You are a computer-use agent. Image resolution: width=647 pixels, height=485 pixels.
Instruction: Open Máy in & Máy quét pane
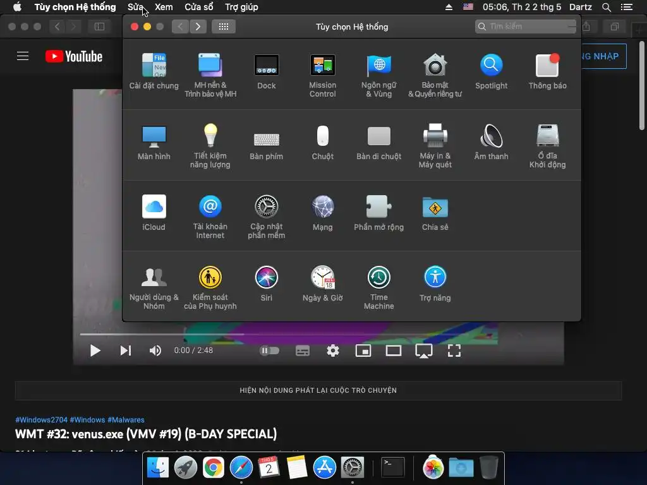pyautogui.click(x=435, y=146)
